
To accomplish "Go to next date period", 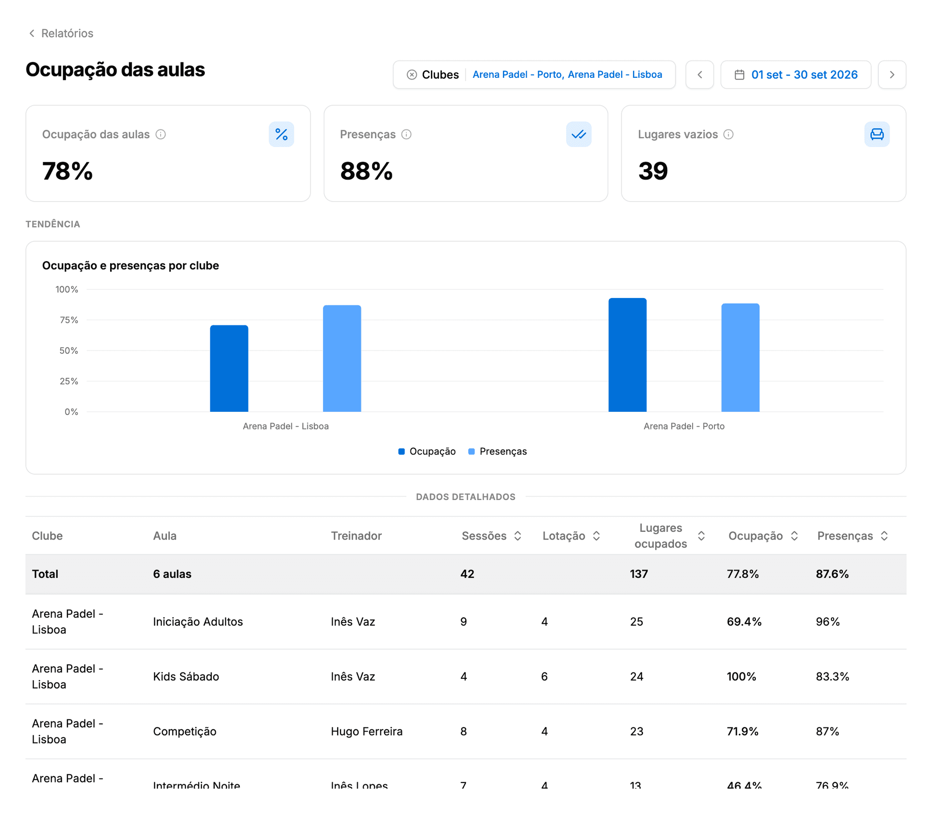I will click(891, 75).
